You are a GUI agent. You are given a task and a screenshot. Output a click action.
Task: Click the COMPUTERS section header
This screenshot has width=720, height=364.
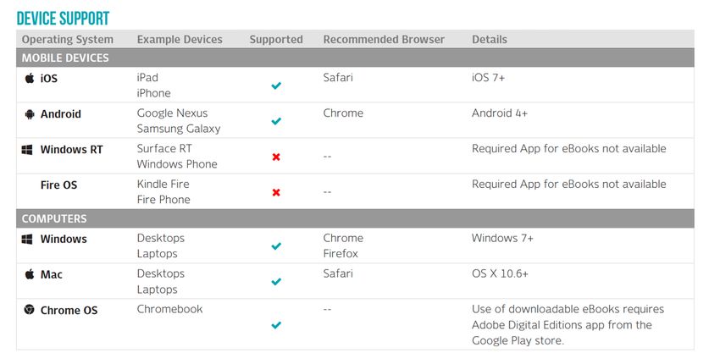pos(355,218)
